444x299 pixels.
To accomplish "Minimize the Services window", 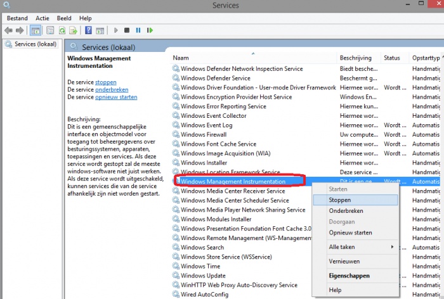I will tap(408, 4).
